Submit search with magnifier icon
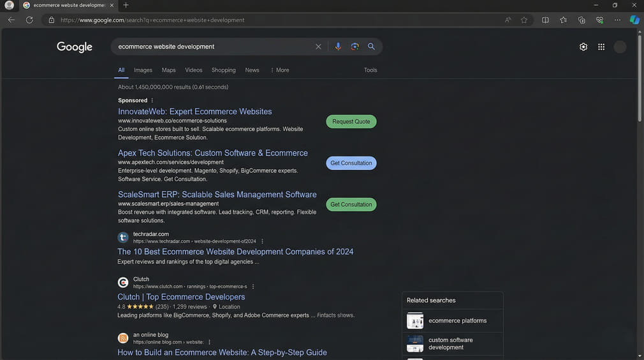This screenshot has width=644, height=360. (371, 47)
